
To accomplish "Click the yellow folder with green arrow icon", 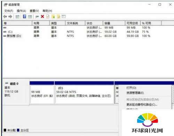I will (53, 17).
